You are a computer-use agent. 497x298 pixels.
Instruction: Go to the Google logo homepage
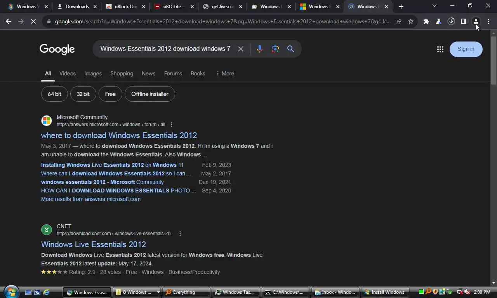pyautogui.click(x=57, y=49)
